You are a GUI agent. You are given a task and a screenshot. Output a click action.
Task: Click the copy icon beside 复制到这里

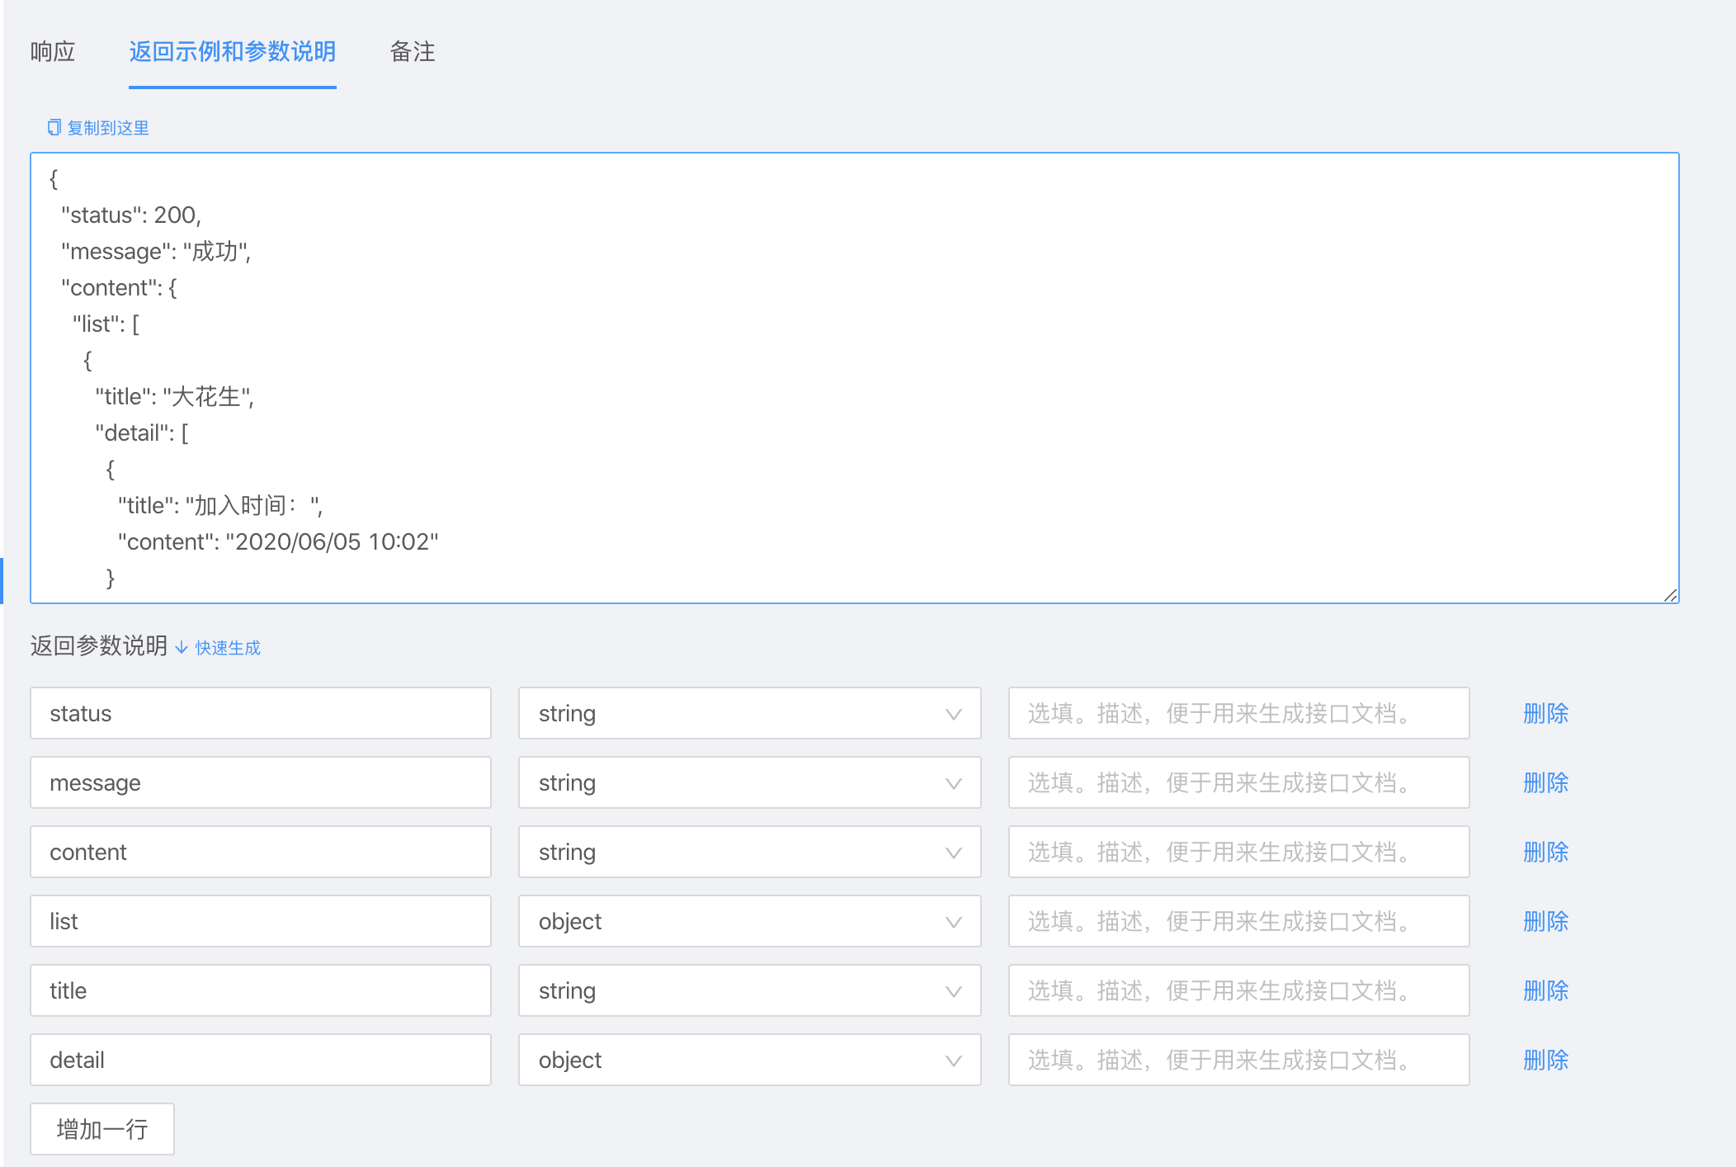pyautogui.click(x=54, y=127)
